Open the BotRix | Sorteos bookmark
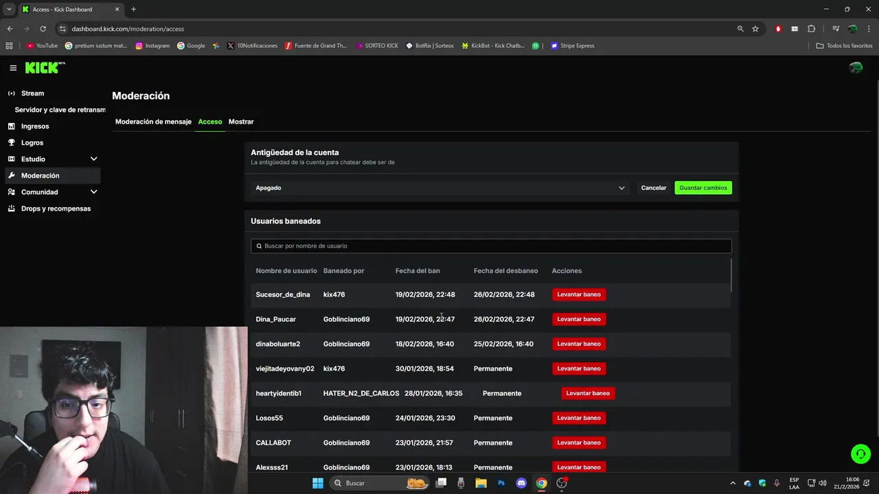 pyautogui.click(x=430, y=46)
